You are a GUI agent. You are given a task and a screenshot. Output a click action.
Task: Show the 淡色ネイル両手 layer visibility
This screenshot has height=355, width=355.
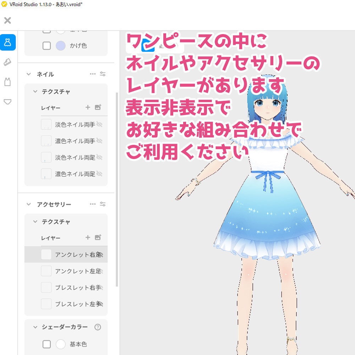[x=100, y=124]
